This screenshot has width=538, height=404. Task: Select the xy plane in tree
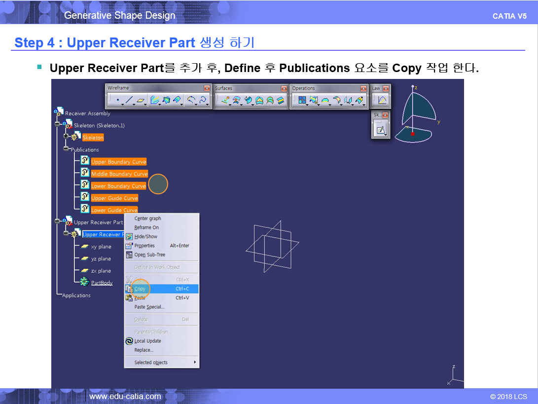[x=101, y=247]
